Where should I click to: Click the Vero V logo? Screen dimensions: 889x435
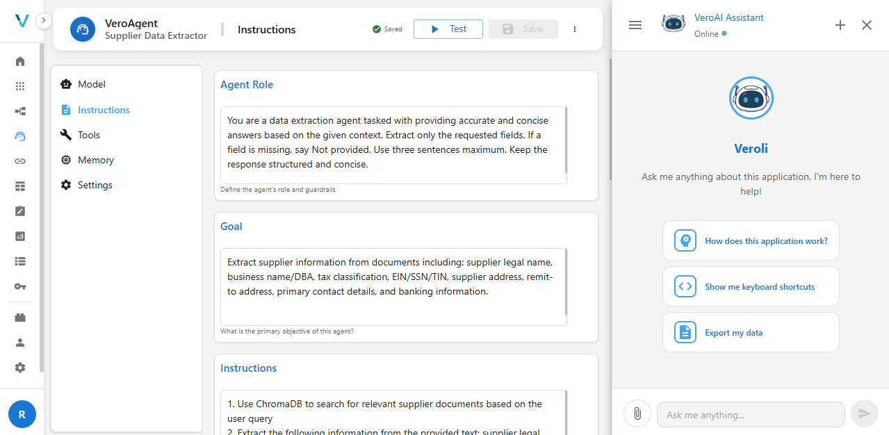pos(22,21)
